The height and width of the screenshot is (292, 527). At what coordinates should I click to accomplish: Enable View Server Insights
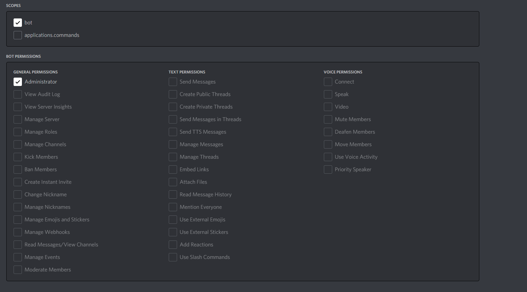[18, 106]
